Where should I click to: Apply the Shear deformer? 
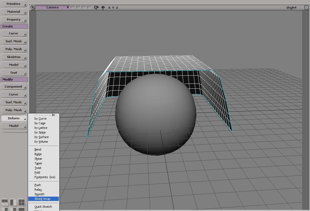click(x=43, y=159)
